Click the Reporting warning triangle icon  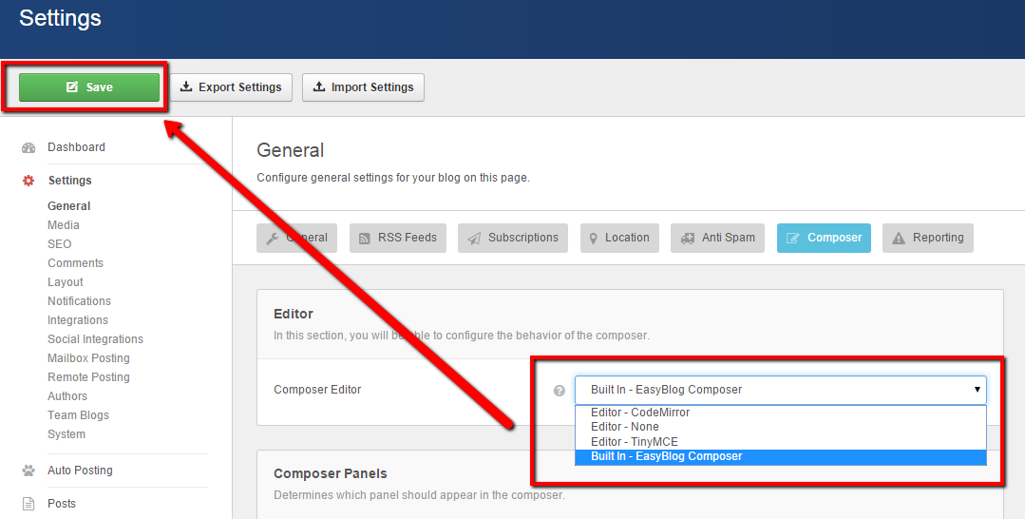(x=899, y=239)
